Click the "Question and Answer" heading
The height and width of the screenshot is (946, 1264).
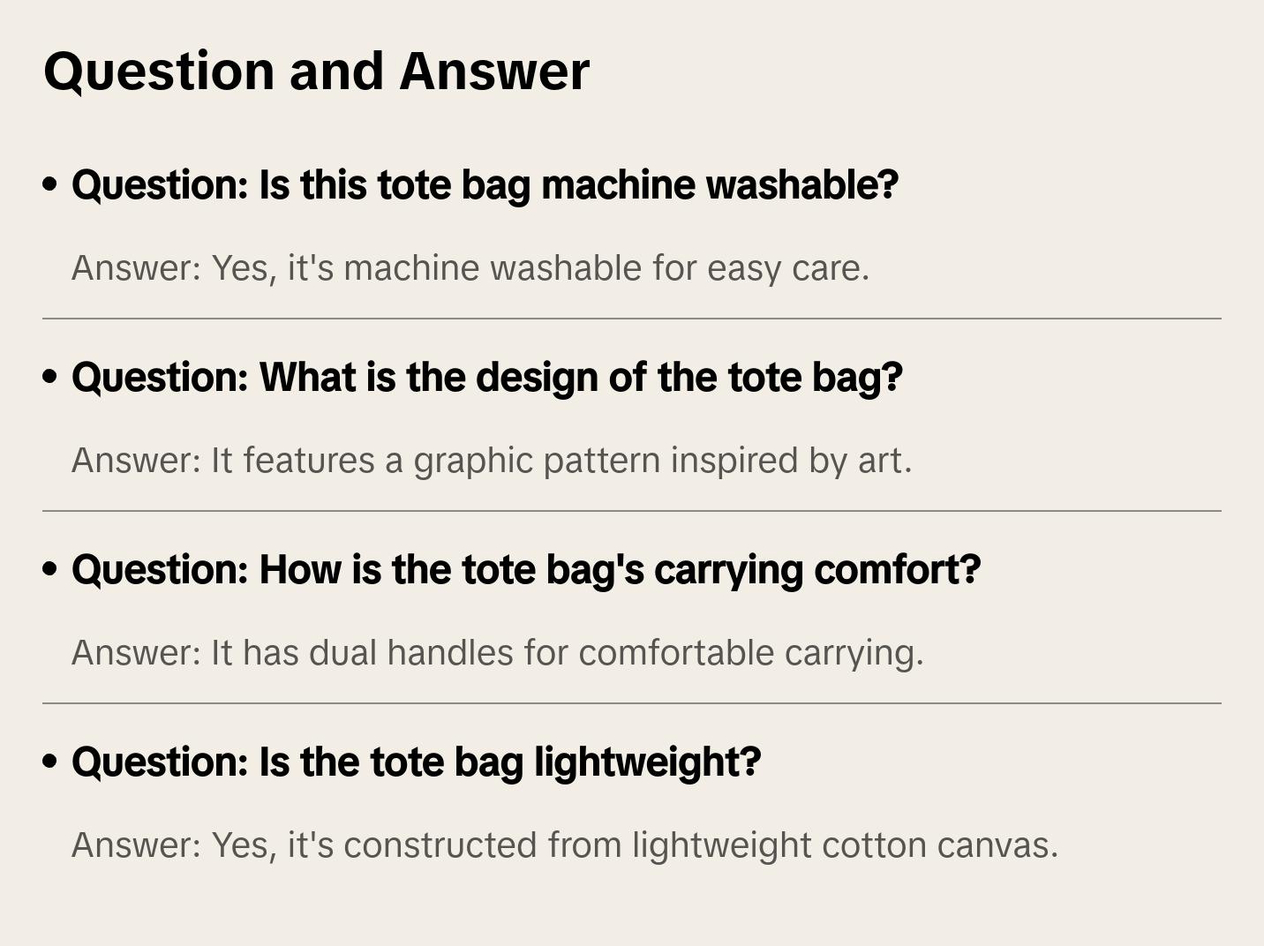click(x=316, y=71)
